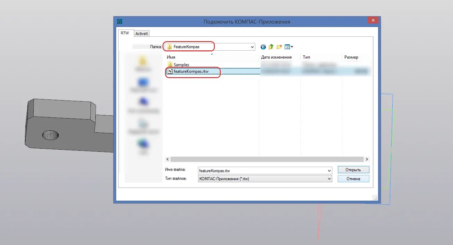Go up one folder level

point(271,47)
